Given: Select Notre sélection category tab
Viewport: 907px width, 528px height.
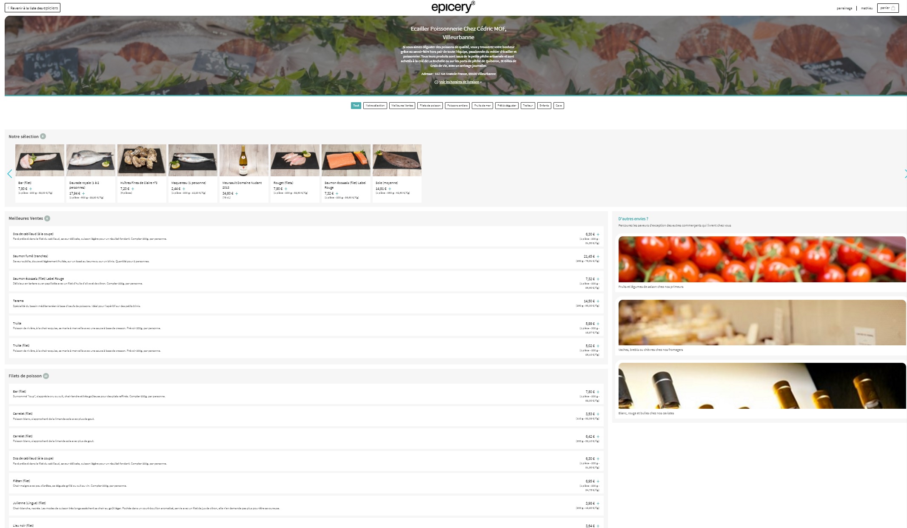Looking at the screenshot, I should pos(375,106).
